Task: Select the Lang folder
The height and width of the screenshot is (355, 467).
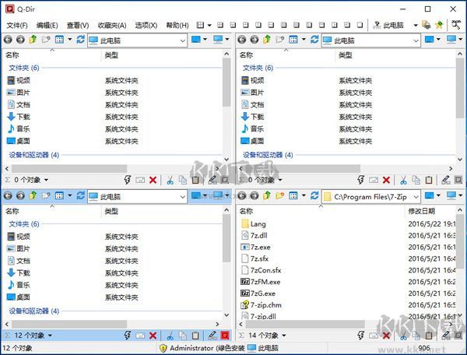Action: 254,224
